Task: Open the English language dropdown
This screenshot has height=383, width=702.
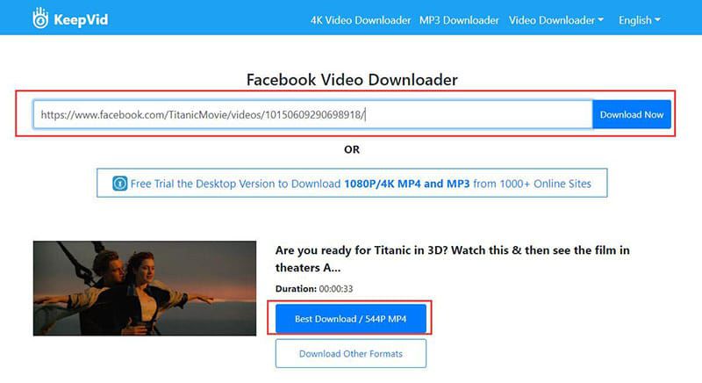Action: click(x=640, y=20)
